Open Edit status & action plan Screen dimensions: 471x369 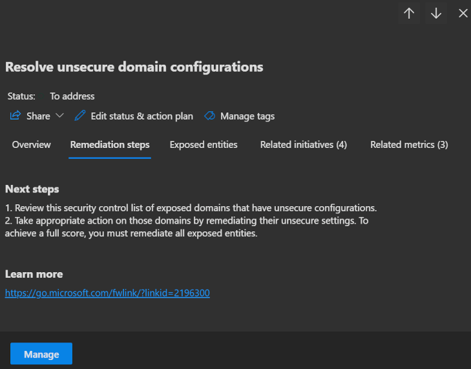click(141, 116)
